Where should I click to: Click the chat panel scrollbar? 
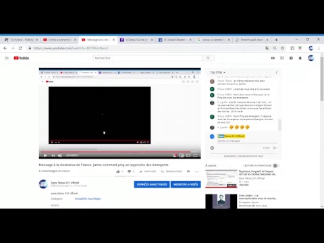(279, 125)
